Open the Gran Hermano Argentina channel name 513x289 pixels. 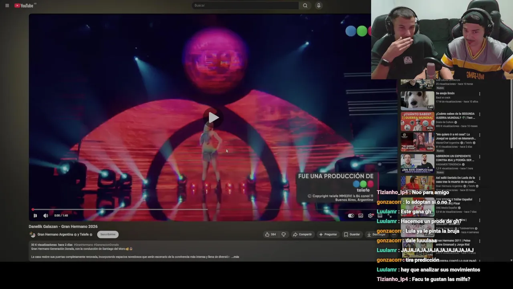(55, 234)
